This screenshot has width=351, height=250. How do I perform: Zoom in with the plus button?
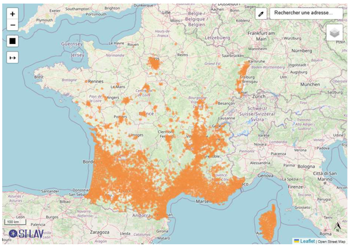(x=13, y=14)
